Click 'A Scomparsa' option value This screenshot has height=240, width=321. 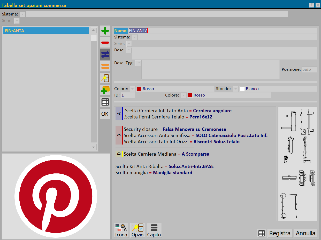point(195,154)
